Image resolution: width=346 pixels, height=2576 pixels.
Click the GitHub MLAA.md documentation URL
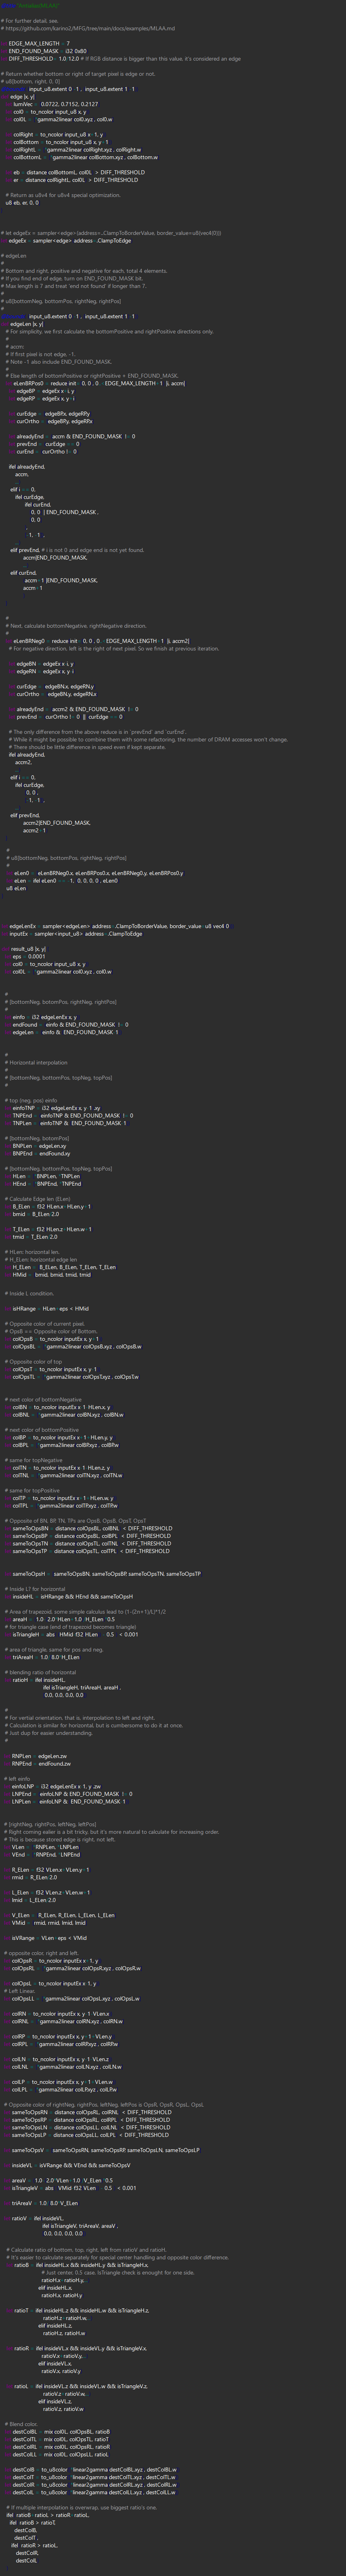tap(90, 29)
